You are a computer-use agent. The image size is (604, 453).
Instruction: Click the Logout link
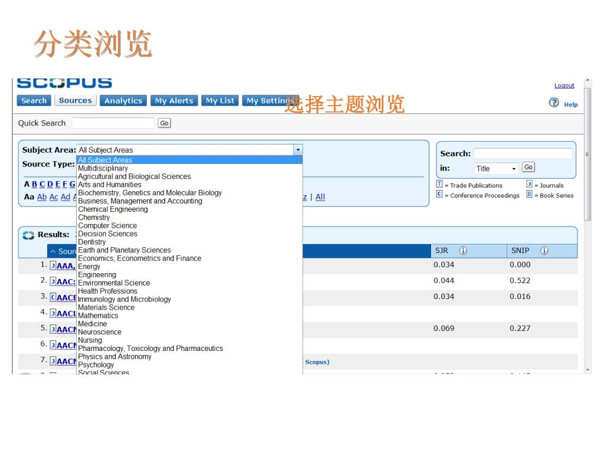coord(564,86)
